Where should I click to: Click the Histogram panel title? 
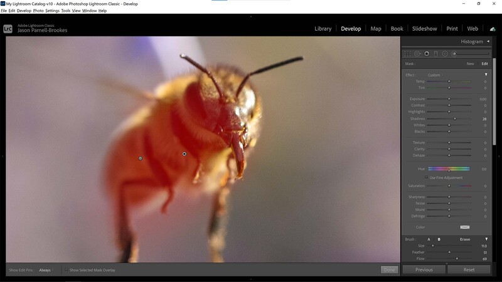pos(472,41)
